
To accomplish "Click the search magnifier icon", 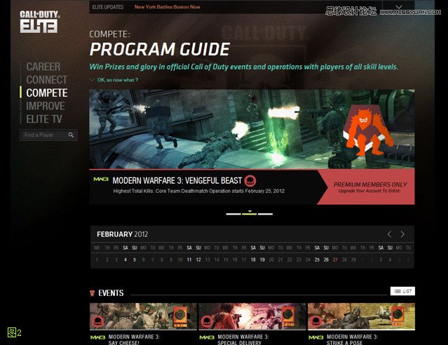I will click(71, 135).
